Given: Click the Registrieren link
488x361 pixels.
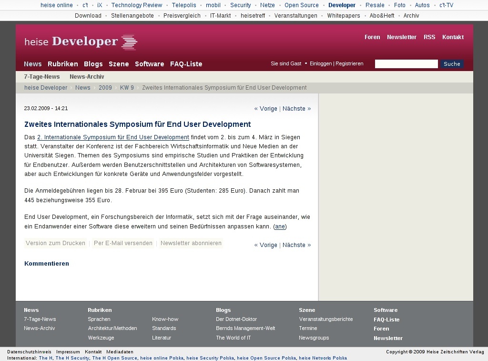Looking at the screenshot, I should (x=349, y=63).
